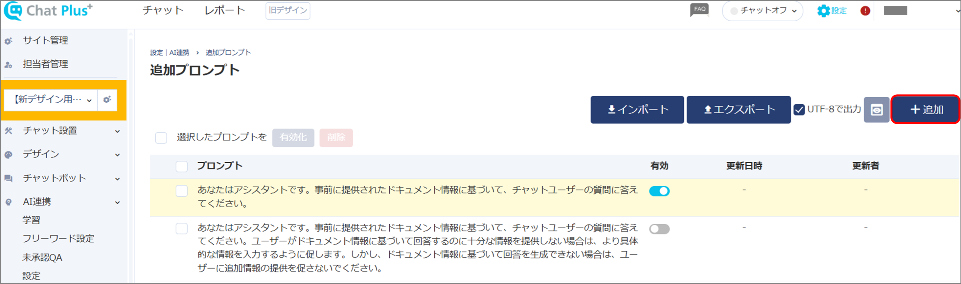
Task: Expand the チャット設置 sidebar section
Action: point(63,131)
